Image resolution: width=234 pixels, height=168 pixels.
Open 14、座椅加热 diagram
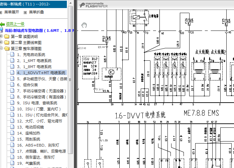pos(29,133)
